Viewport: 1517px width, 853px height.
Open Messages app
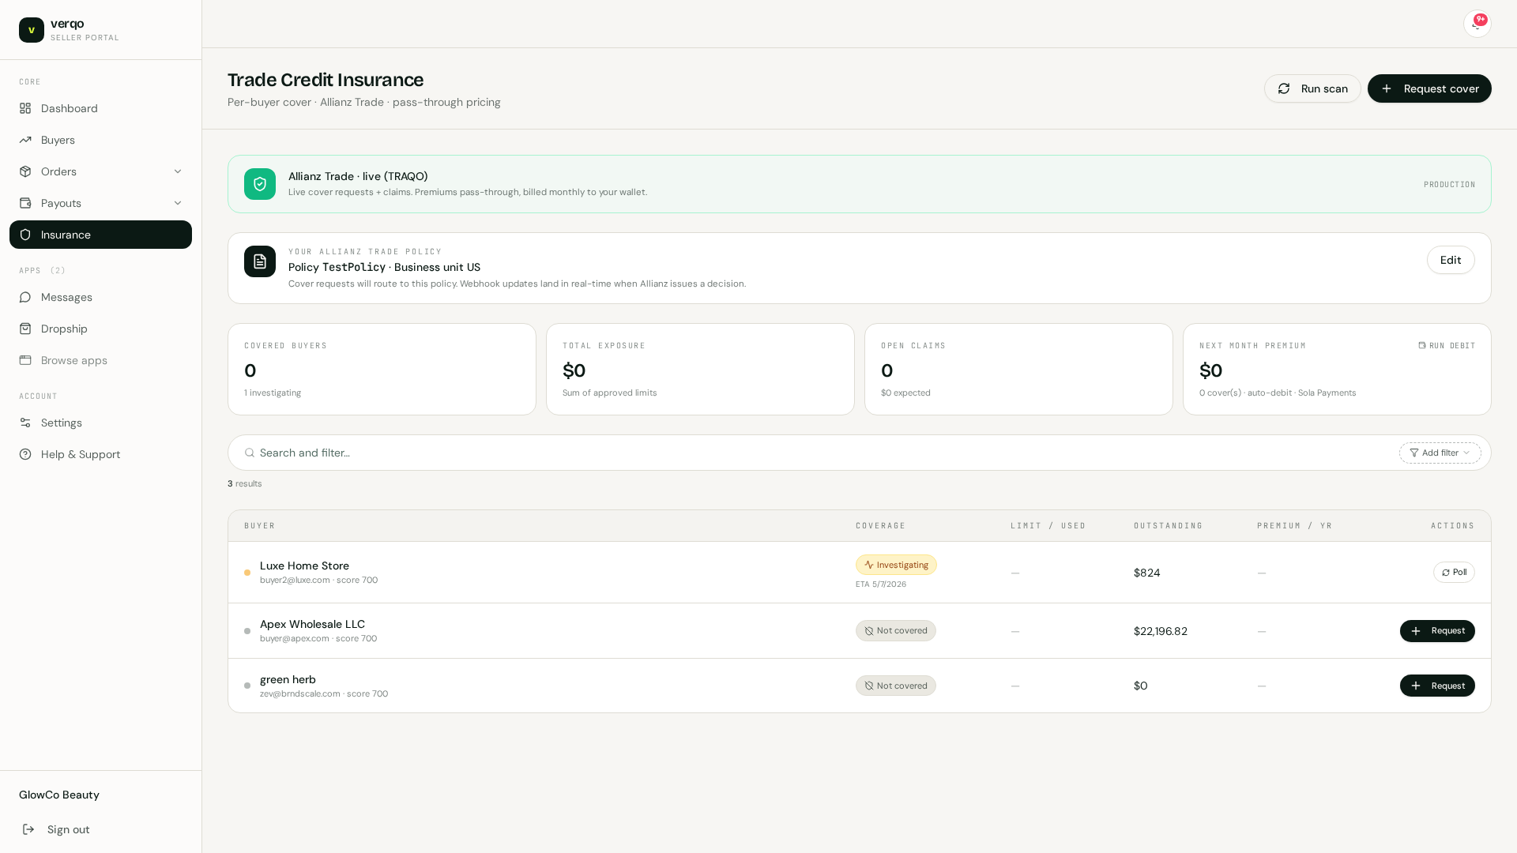100,297
